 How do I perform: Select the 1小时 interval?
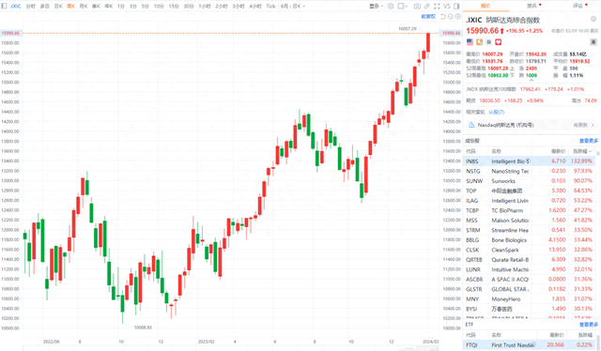click(x=205, y=7)
